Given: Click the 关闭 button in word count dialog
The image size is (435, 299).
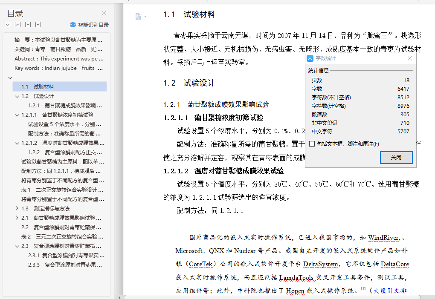Looking at the screenshot, I should tap(396, 158).
